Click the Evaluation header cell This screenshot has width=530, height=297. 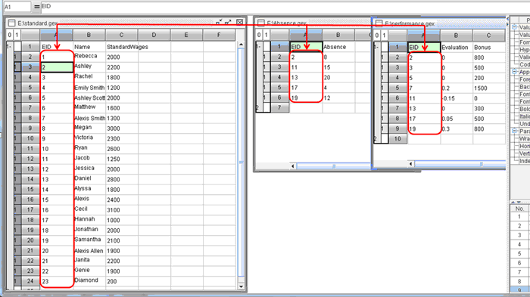[x=457, y=48]
